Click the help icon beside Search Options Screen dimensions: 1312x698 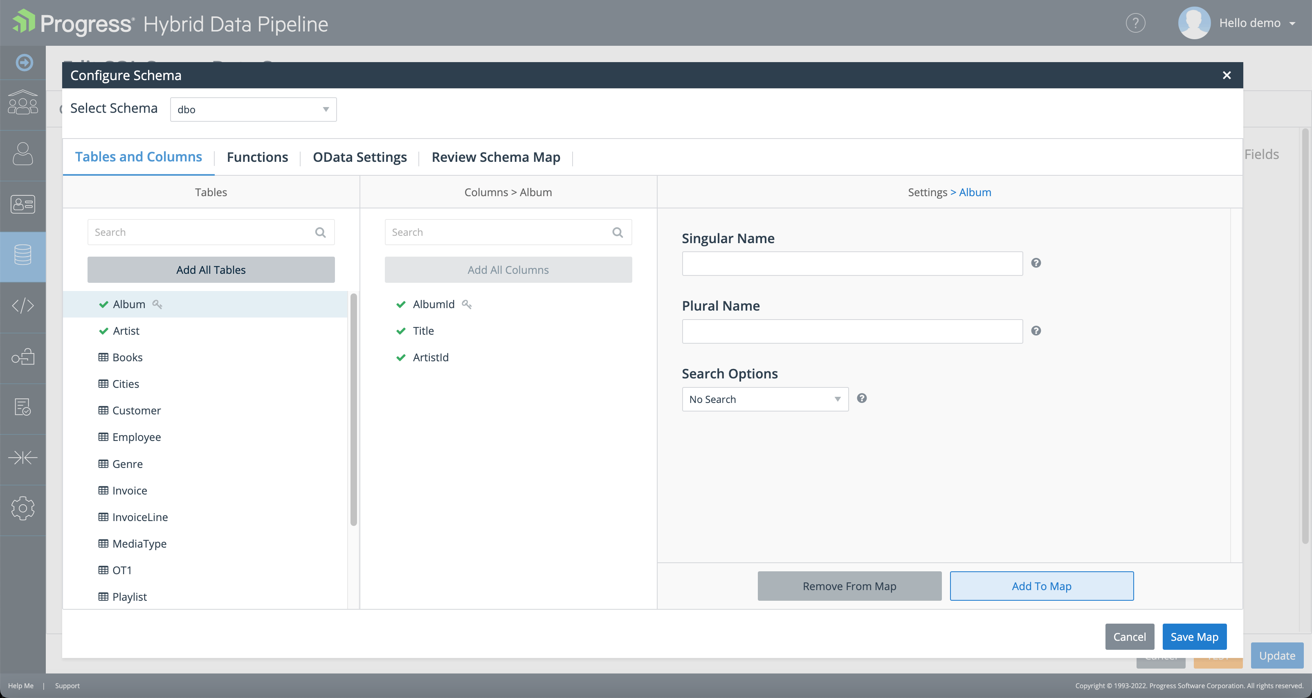(x=862, y=398)
